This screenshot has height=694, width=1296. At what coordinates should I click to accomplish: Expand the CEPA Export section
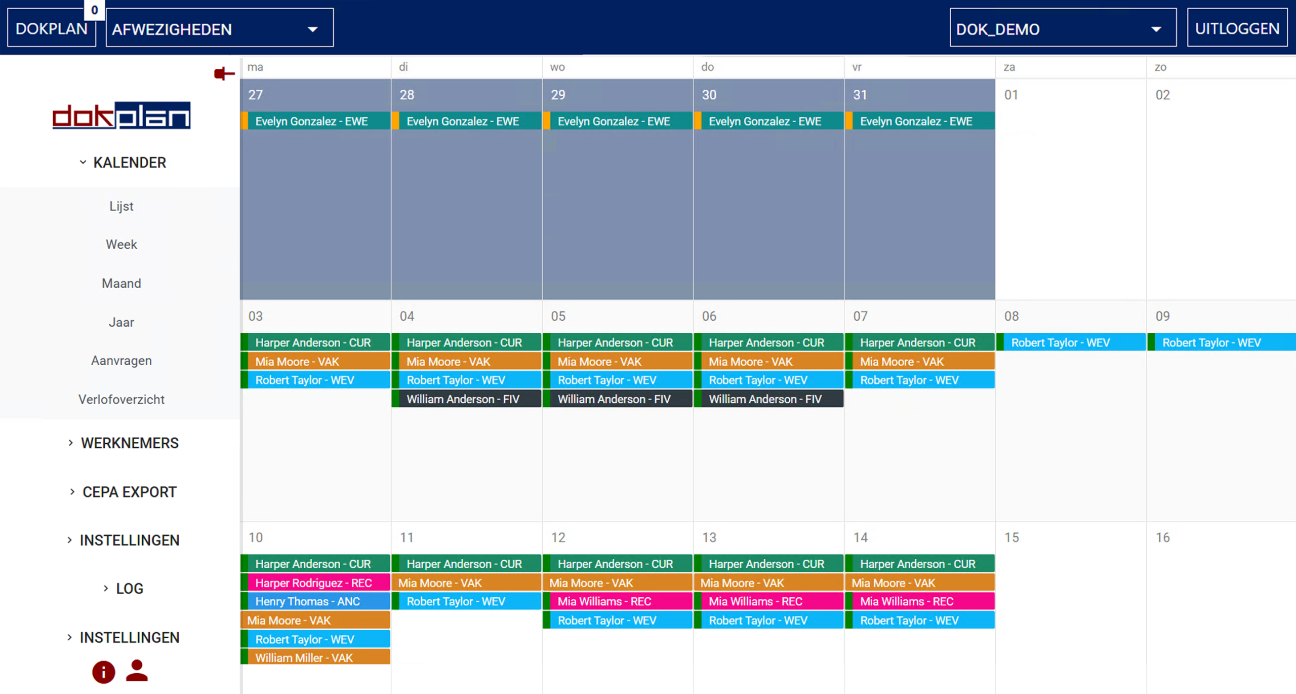tap(124, 492)
